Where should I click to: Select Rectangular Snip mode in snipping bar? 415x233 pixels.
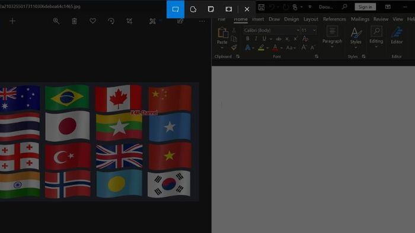coord(175,9)
